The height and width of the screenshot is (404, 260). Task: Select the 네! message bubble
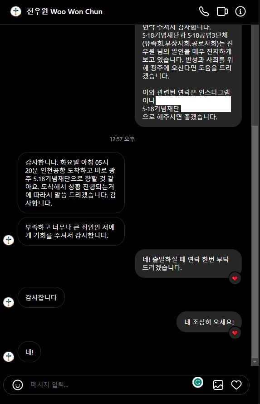(x=29, y=352)
